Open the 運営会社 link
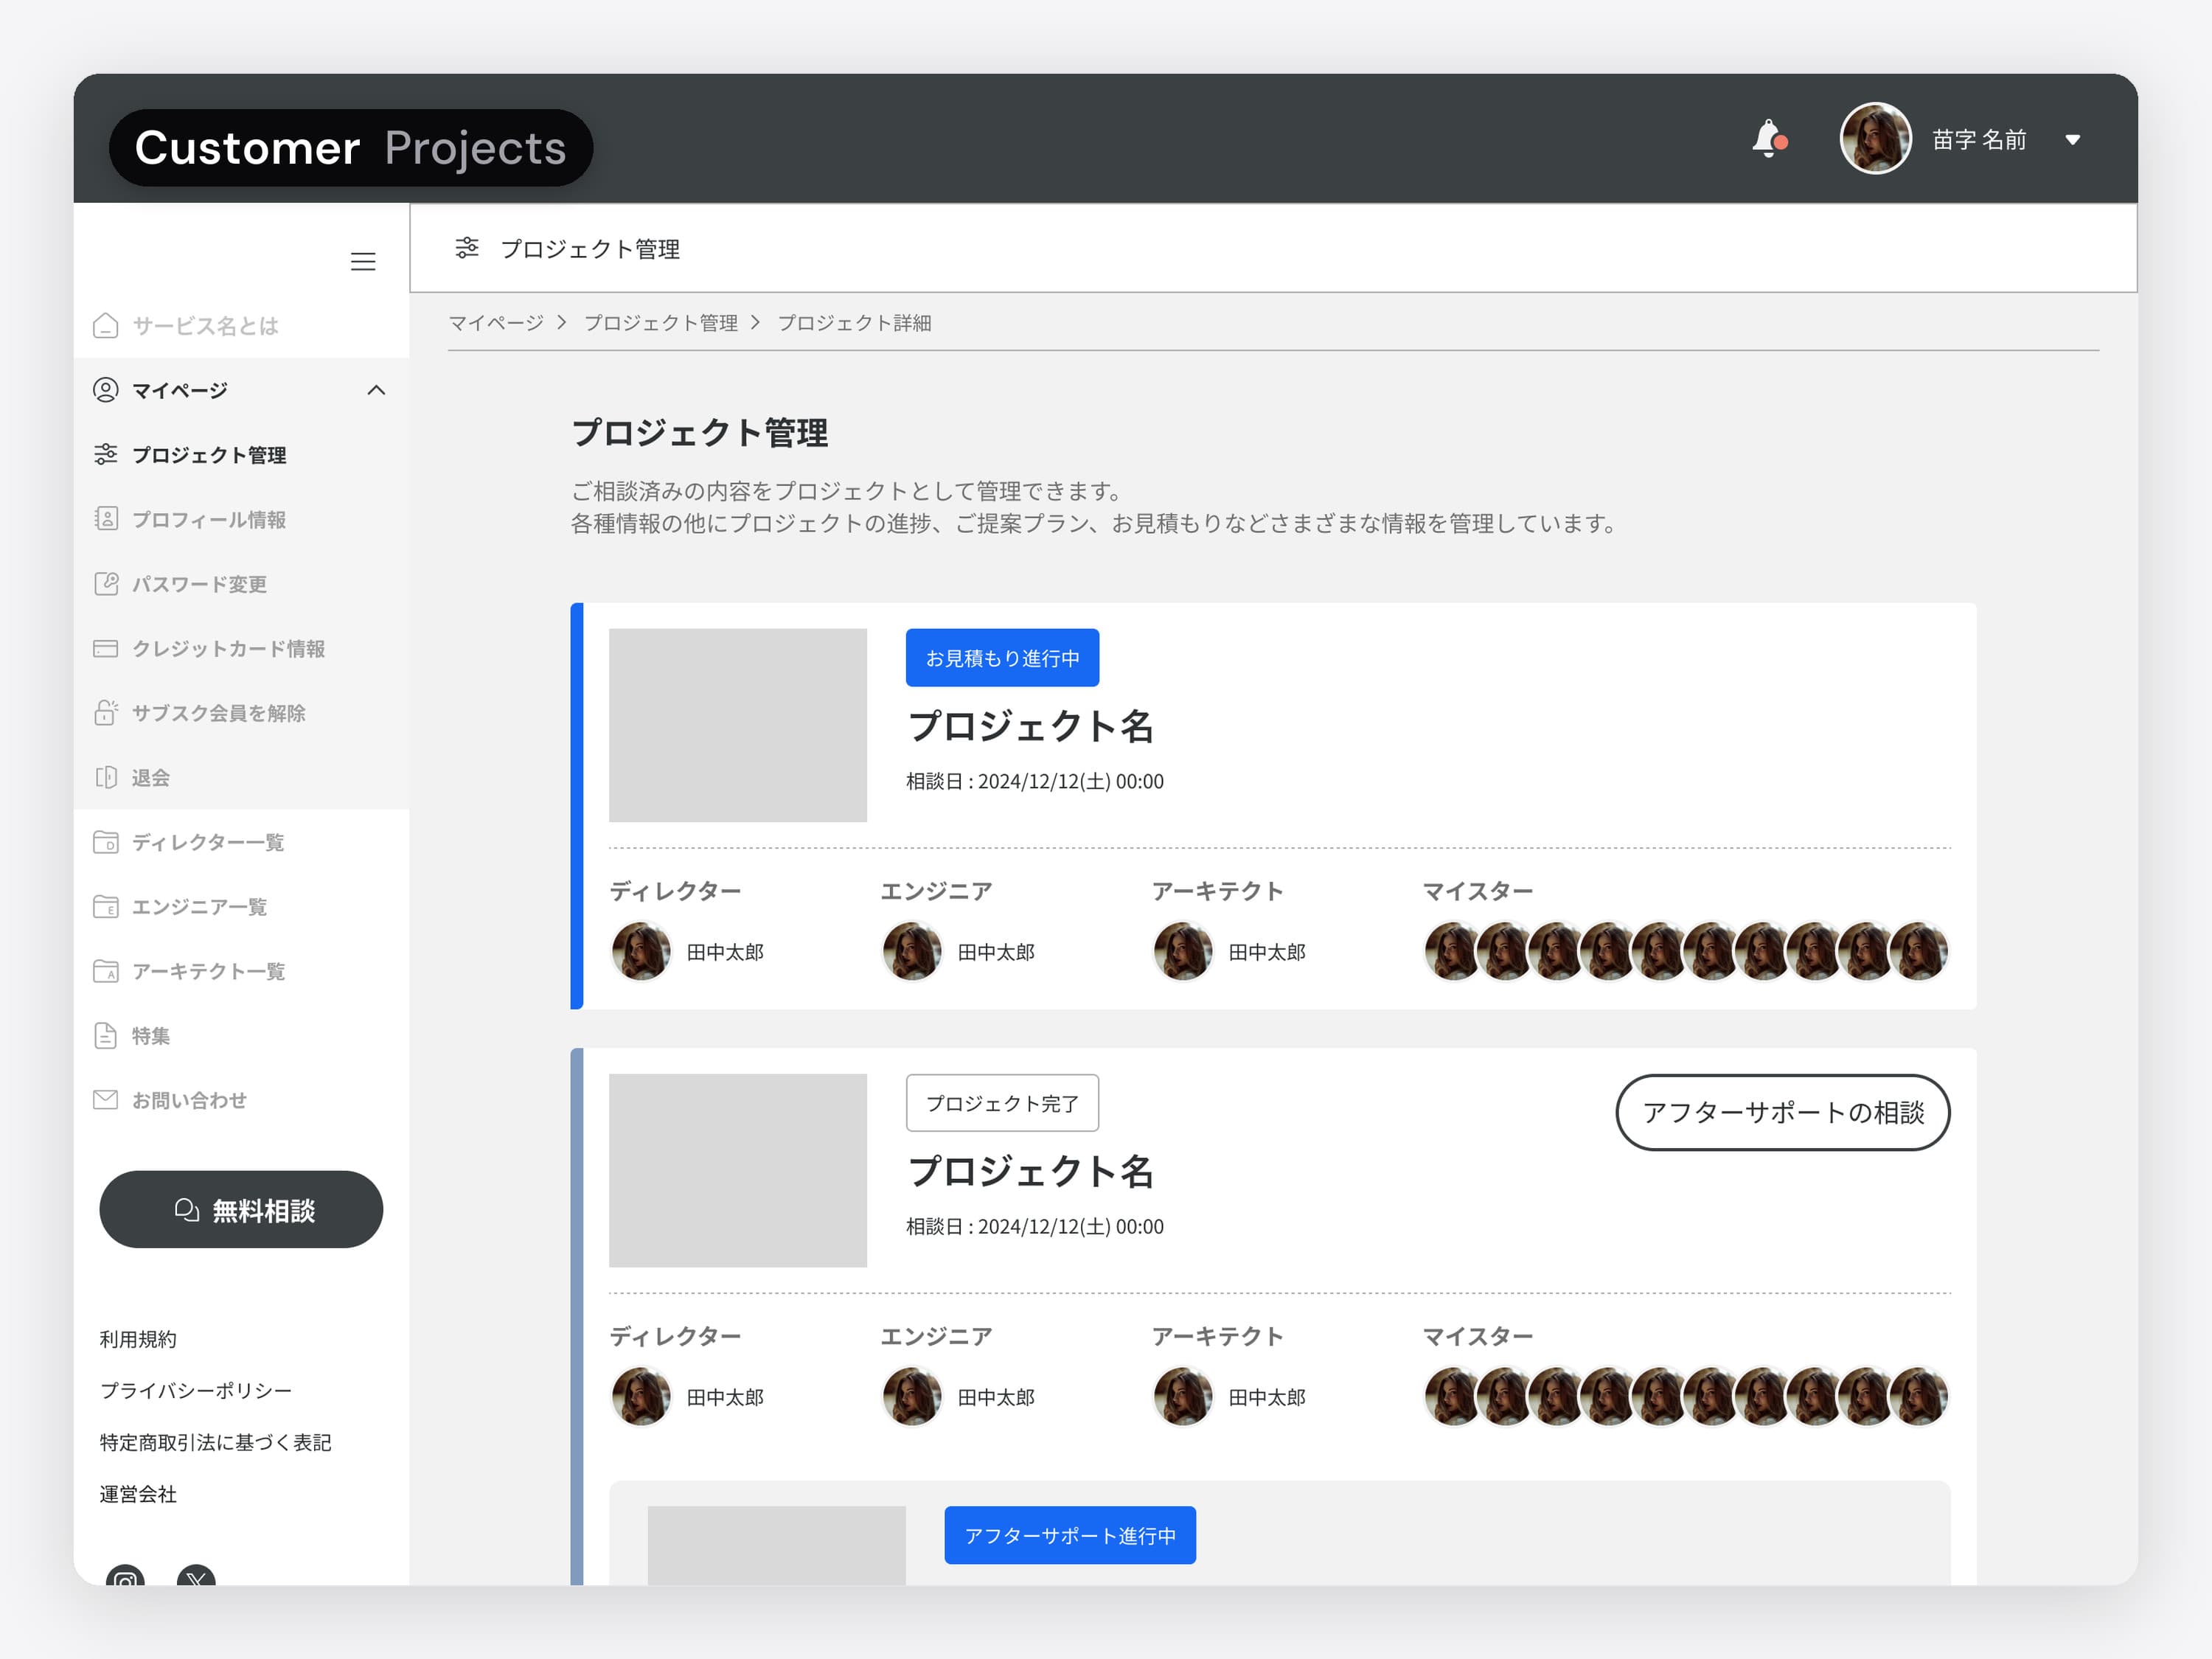2212x1659 pixels. (x=138, y=1494)
